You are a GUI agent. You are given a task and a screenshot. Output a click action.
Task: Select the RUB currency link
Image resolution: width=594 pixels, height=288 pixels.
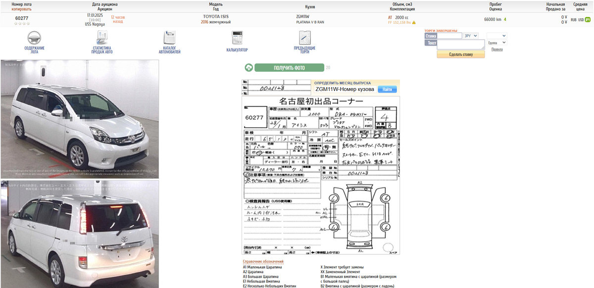[x=573, y=20]
